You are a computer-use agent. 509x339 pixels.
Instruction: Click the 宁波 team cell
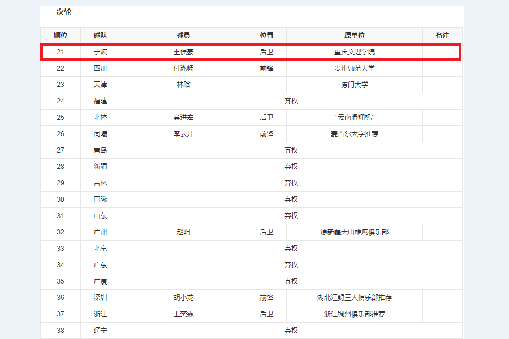point(100,52)
